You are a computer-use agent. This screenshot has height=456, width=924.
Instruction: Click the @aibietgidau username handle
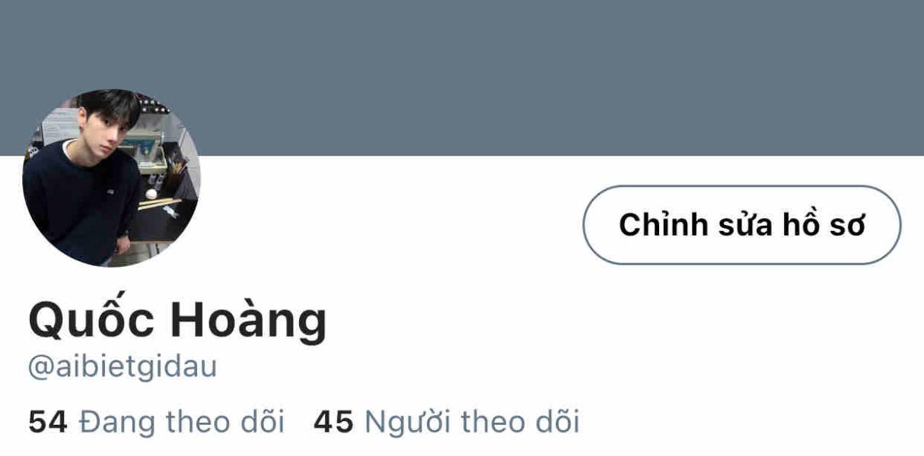[123, 367]
